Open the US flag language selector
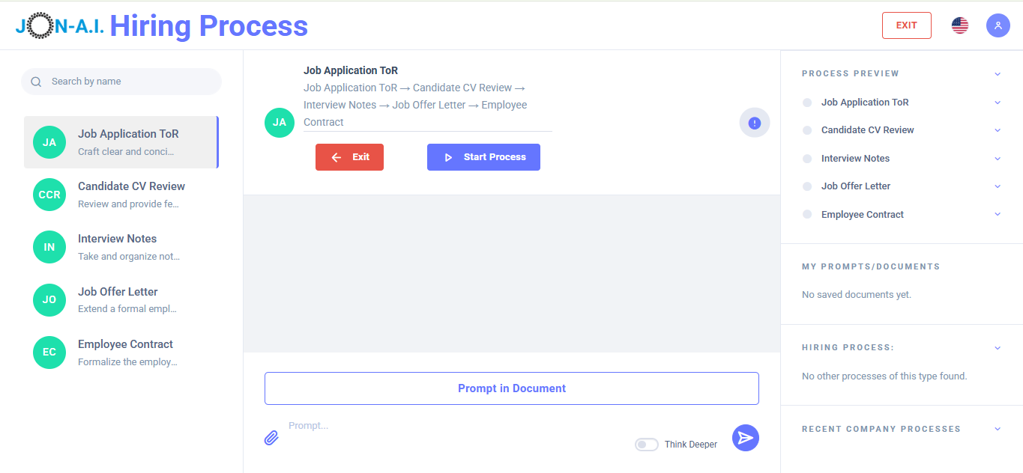1023x473 pixels. (x=959, y=25)
